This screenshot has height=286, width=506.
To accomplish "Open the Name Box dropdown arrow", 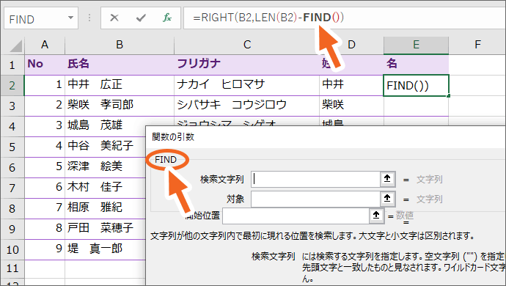I will point(70,18).
